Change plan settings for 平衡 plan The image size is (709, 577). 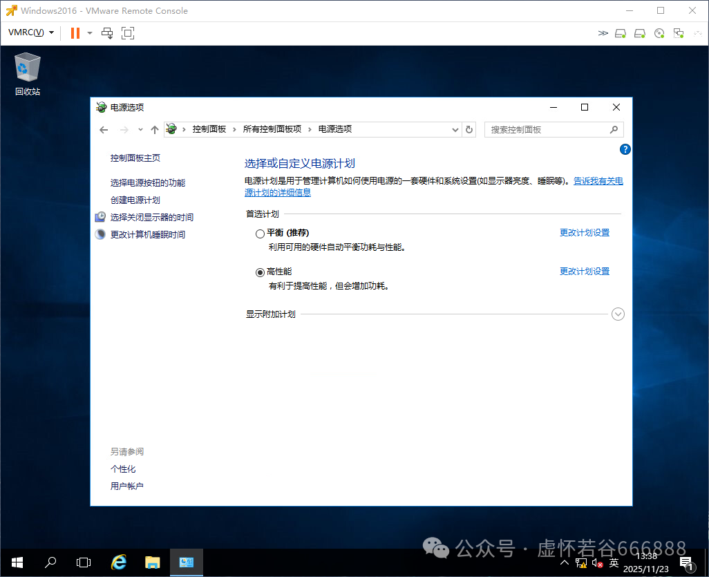click(584, 232)
